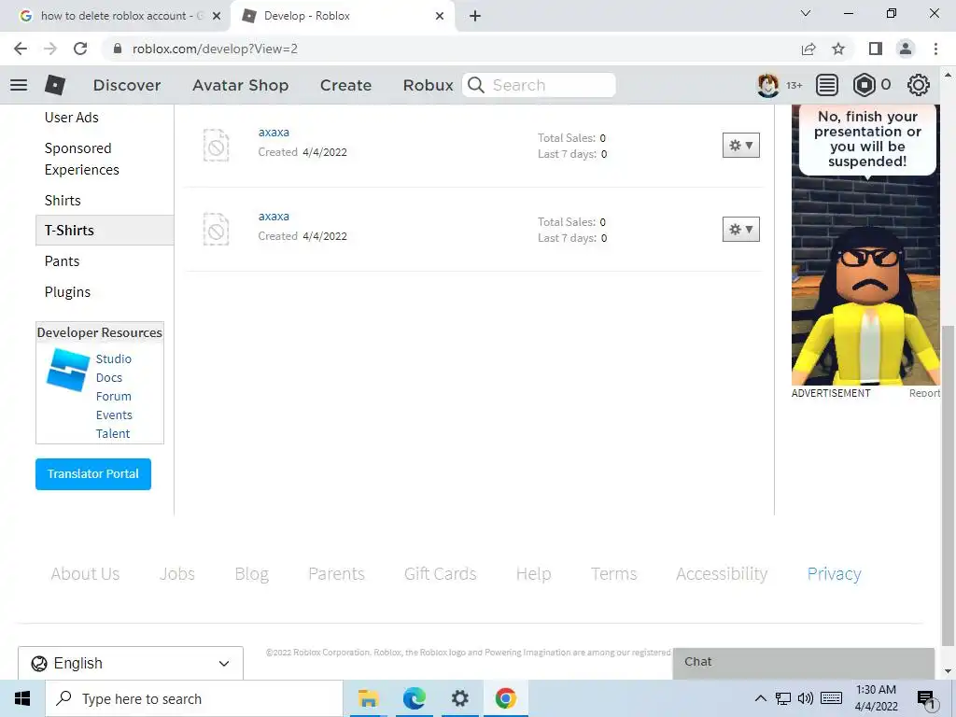Select Shirts in the sidebar
The image size is (956, 717).
click(x=63, y=201)
